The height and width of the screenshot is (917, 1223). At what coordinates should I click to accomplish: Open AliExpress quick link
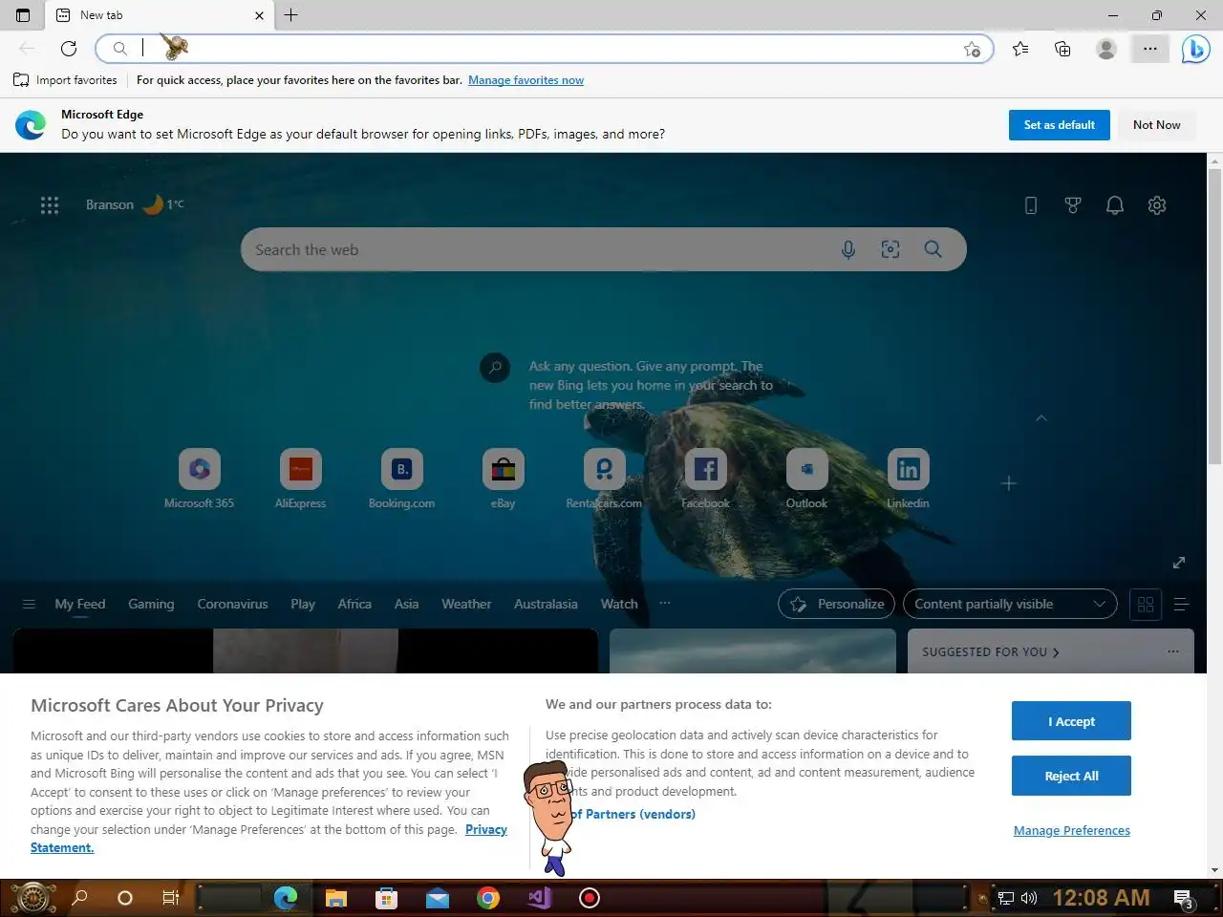pos(301,479)
